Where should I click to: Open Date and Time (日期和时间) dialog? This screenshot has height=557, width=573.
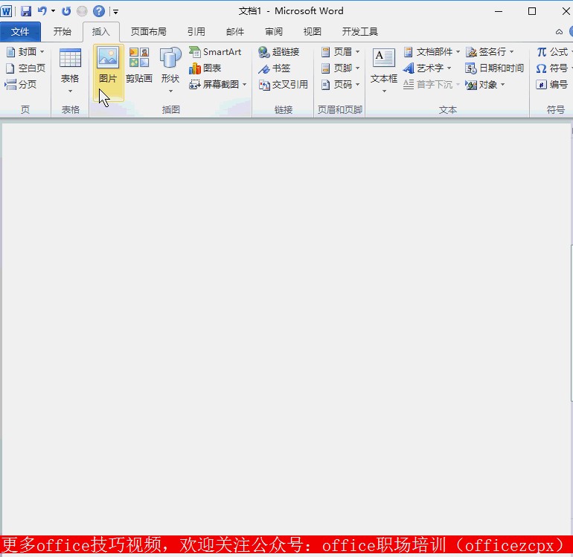(494, 68)
